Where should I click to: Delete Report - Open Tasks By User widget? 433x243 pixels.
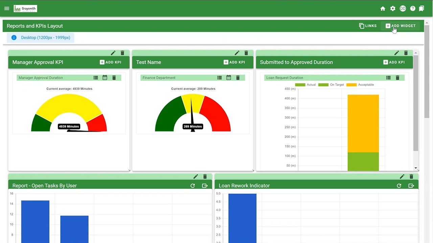(x=205, y=177)
